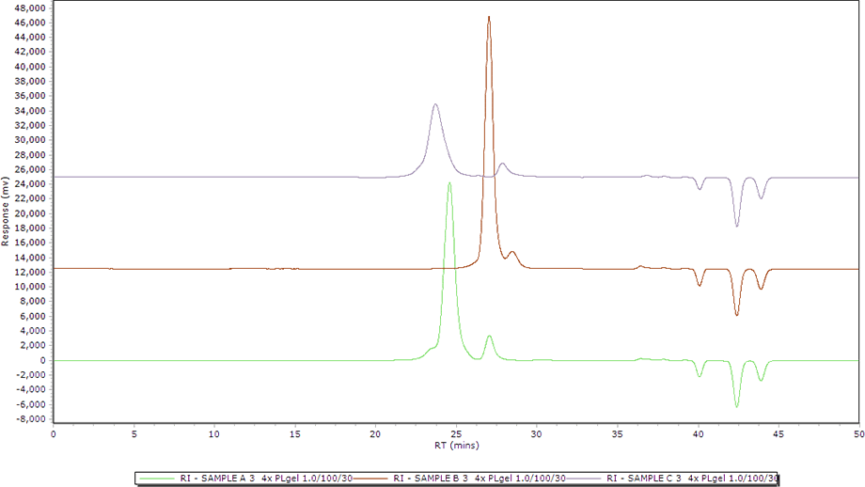Image resolution: width=865 pixels, height=487 pixels.
Task: Click the deepest brown negative dip
Action: click(736, 314)
